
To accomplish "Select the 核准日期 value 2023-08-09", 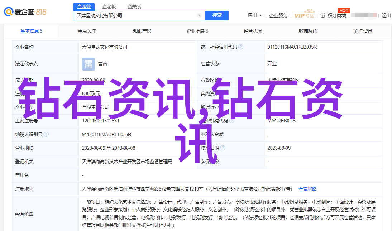I will pos(279,148).
